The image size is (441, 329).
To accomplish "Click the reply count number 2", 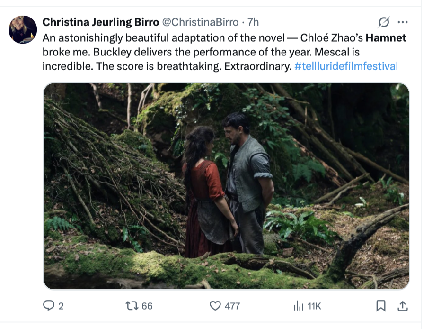I will pyautogui.click(x=61, y=306).
